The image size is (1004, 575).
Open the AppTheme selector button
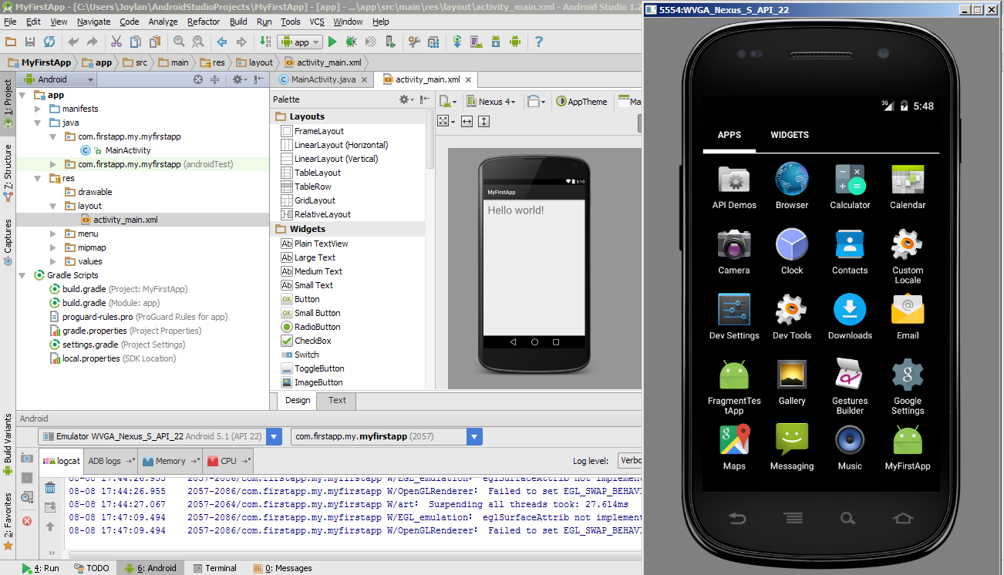coord(582,101)
